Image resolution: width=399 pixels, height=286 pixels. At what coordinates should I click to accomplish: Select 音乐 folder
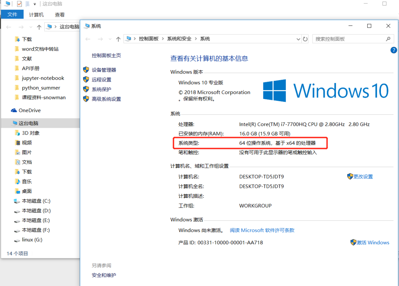(x=27, y=181)
